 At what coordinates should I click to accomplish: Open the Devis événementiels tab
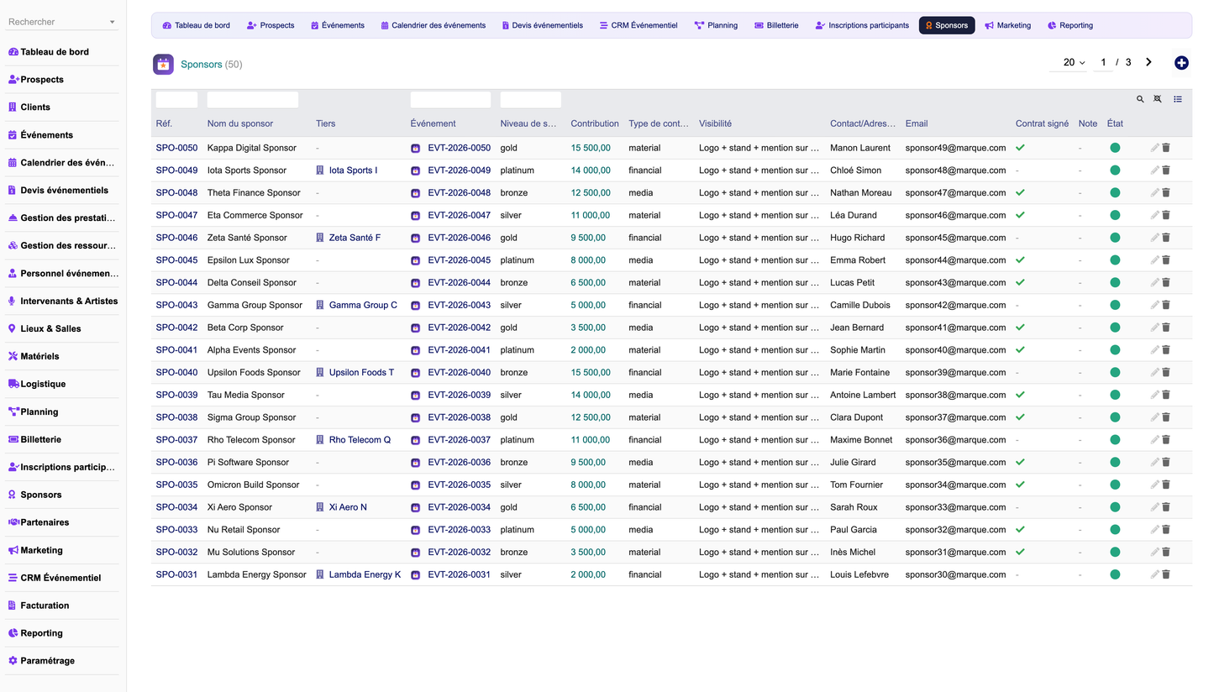(x=542, y=25)
